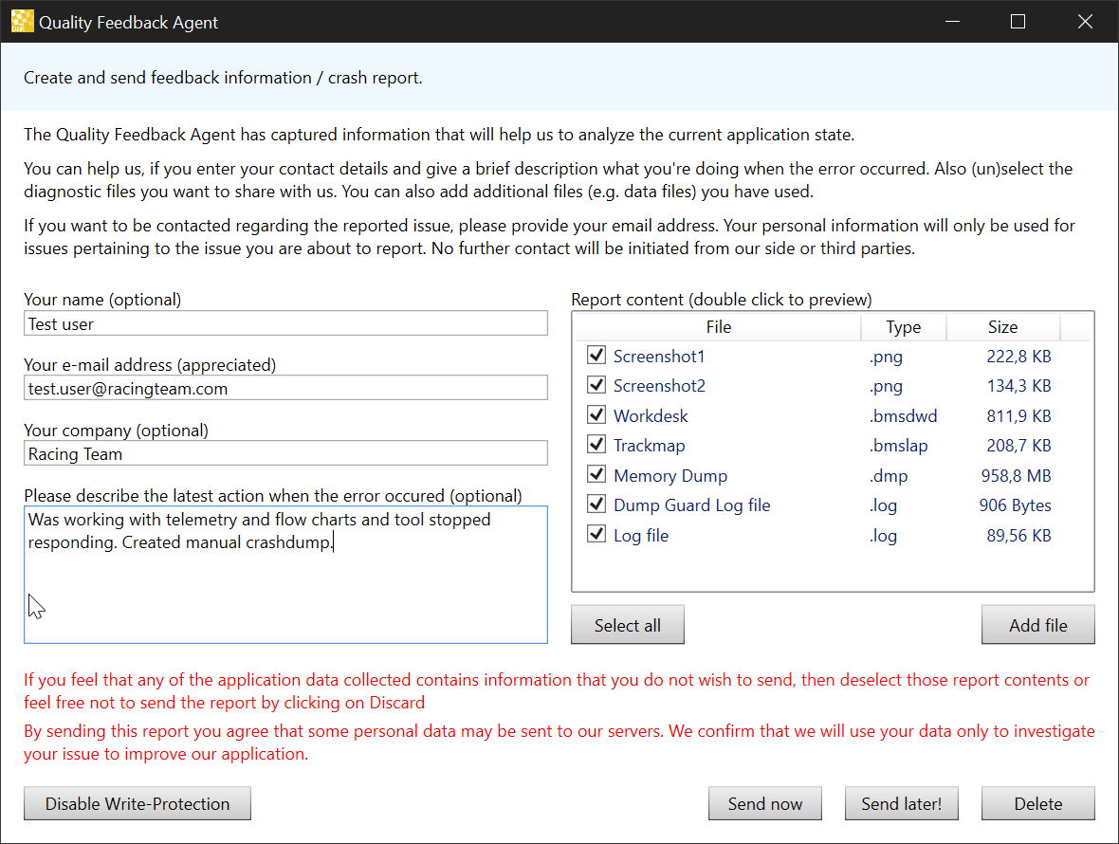The height and width of the screenshot is (844, 1119).
Task: Toggle the Dump Guard Log file checkbox
Action: tap(596, 504)
